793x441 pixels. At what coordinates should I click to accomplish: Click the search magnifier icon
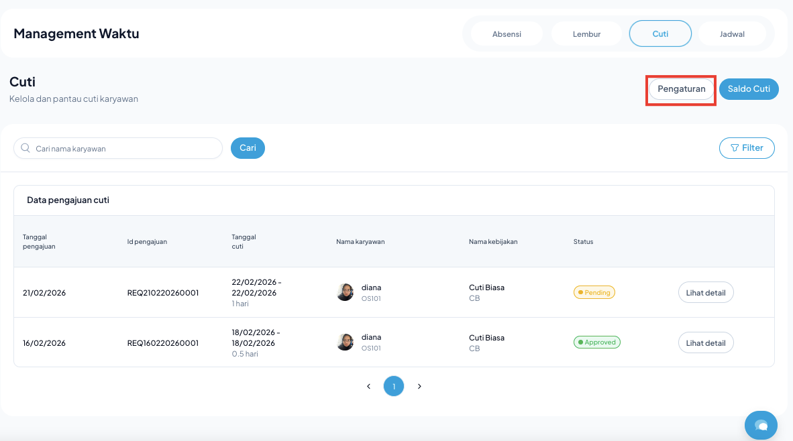pos(25,148)
